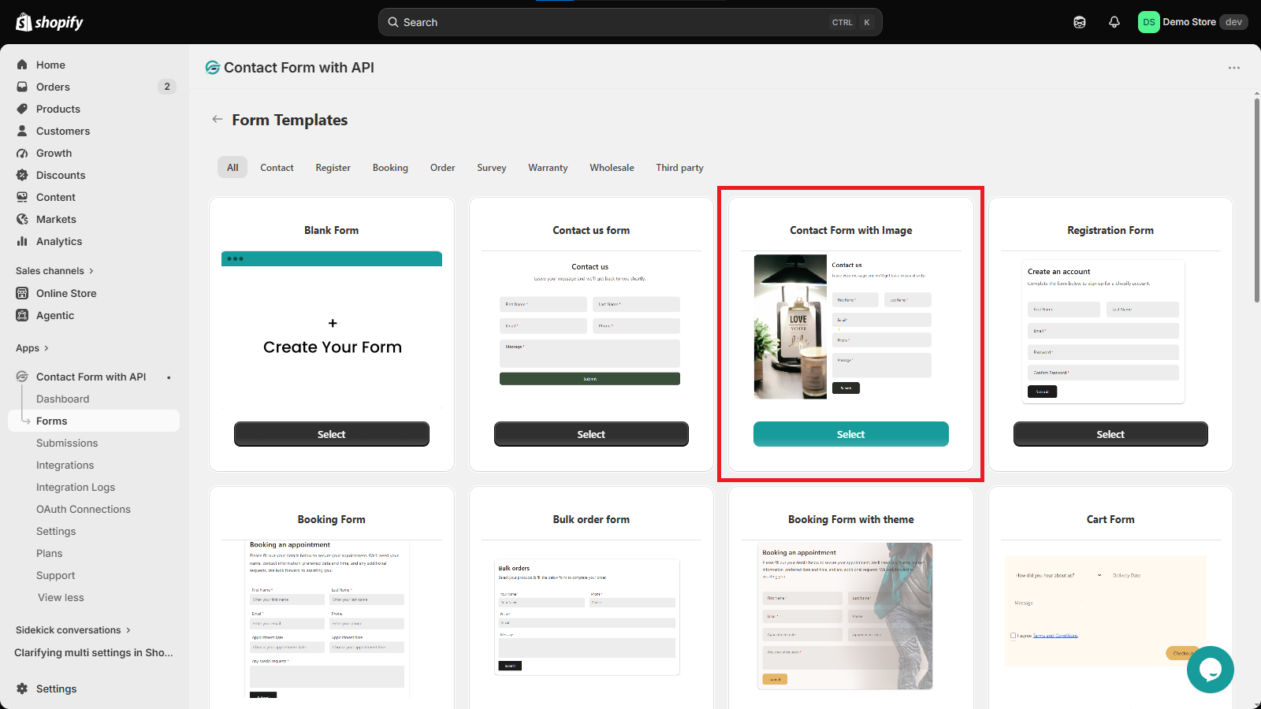This screenshot has height=709, width=1261.
Task: Open the Products section
Action: pyautogui.click(x=58, y=109)
